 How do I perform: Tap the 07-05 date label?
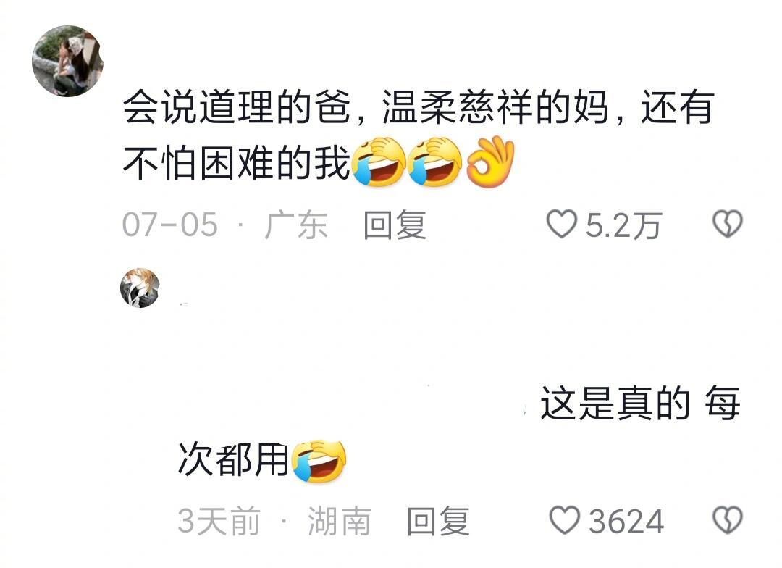pos(170,225)
